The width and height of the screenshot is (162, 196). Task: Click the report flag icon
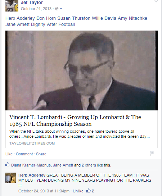tap(152, 153)
